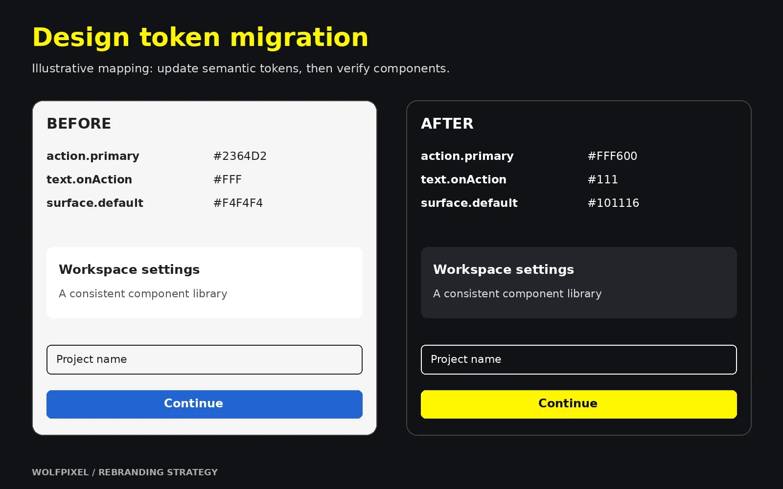Click the AFTER heading
The image size is (783, 489).
[447, 124]
